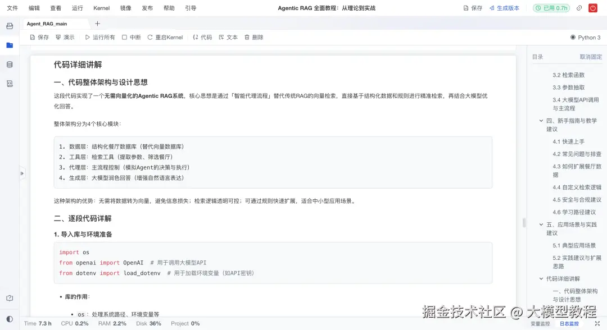Open the 发布 menu
Screen dimensions: 607x330
147,8
